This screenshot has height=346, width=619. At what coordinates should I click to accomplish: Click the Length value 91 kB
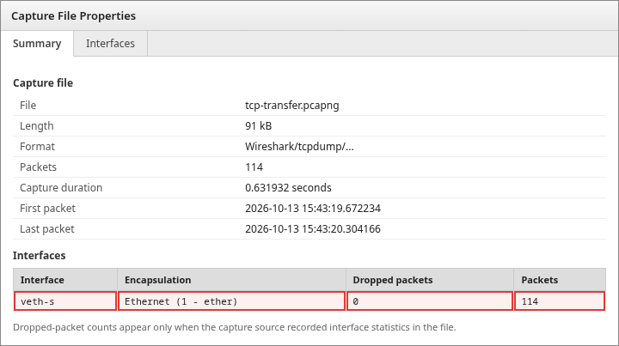pos(259,125)
